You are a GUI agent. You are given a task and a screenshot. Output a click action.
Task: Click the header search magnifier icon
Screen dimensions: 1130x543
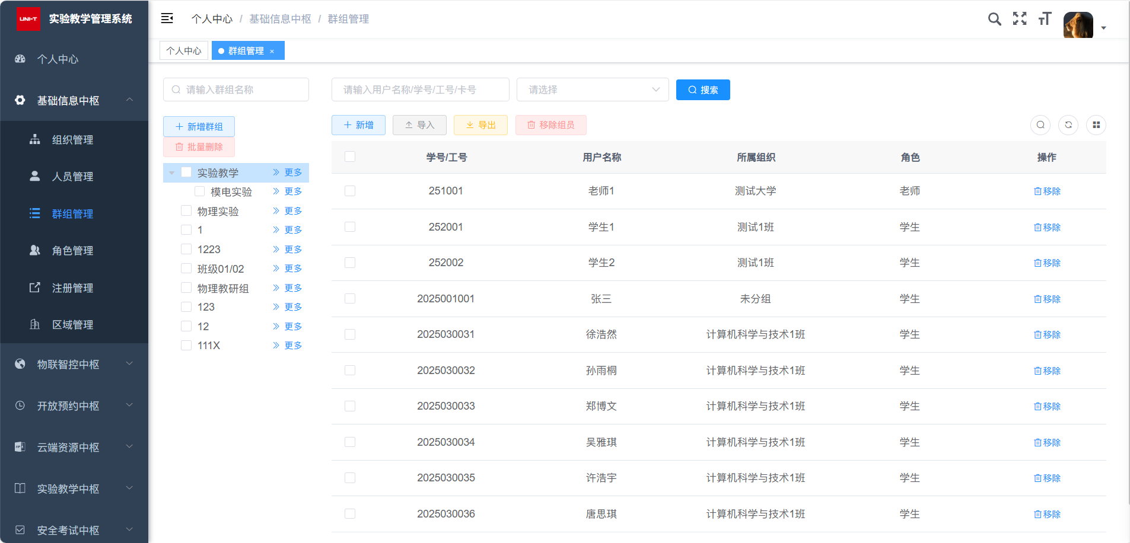994,19
